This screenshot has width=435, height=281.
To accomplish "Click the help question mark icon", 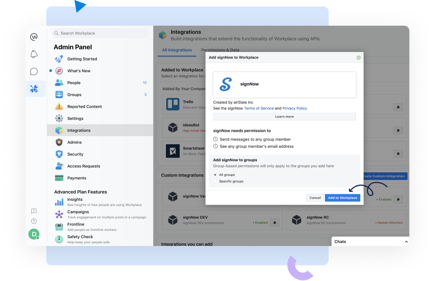I will 34,221.
